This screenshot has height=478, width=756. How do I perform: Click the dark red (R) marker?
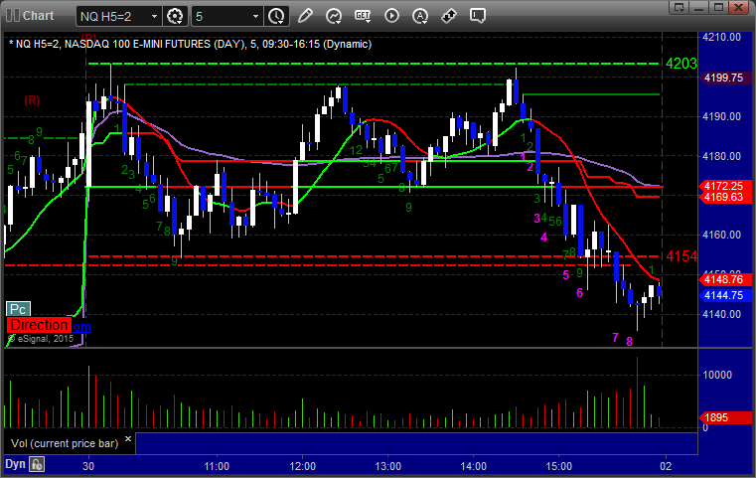[x=33, y=99]
